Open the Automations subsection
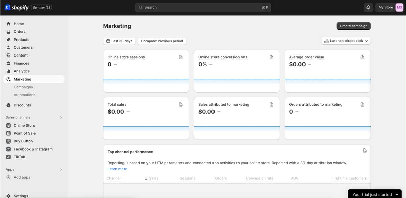This screenshot has height=198, width=406. tap(24, 95)
